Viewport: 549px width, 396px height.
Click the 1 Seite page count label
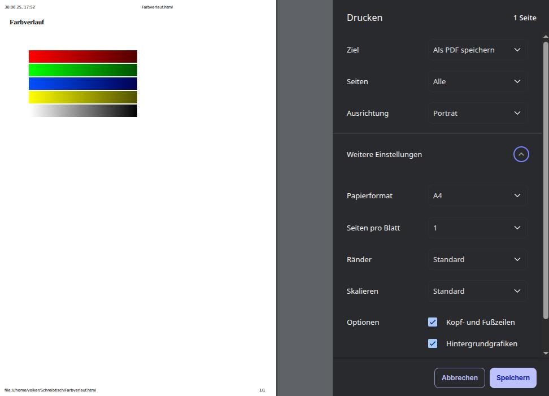[x=525, y=18]
